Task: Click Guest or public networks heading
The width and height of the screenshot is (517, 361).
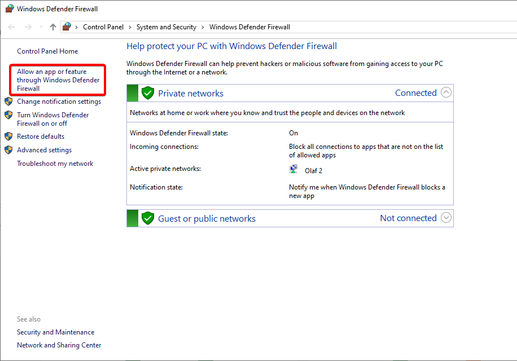Action: pyautogui.click(x=207, y=218)
